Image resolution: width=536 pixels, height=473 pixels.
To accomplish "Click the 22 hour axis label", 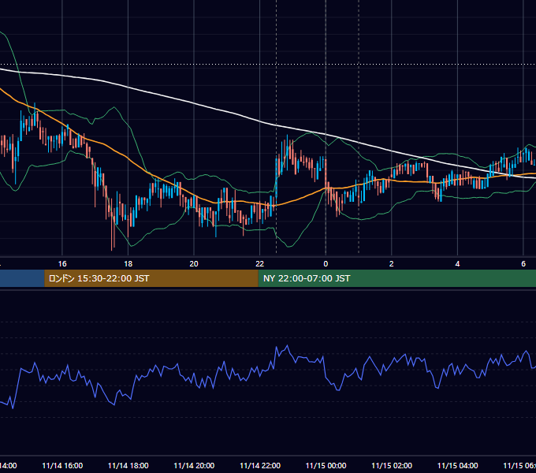I will [260, 264].
